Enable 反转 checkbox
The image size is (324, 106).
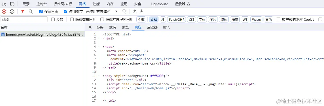click(53, 20)
